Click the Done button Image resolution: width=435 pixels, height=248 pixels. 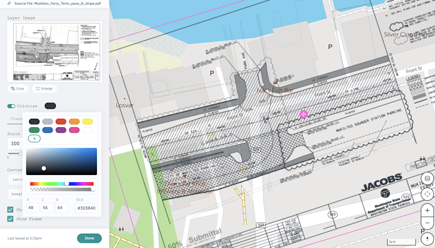pyautogui.click(x=90, y=238)
